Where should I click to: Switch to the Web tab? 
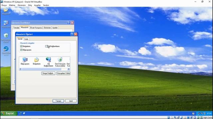(26, 39)
